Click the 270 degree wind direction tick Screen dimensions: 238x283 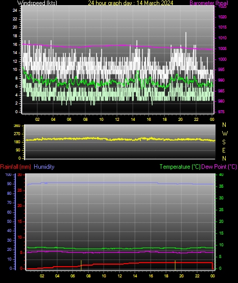(17, 134)
